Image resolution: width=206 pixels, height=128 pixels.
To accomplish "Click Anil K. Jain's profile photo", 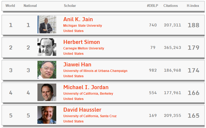I will click(x=47, y=25).
